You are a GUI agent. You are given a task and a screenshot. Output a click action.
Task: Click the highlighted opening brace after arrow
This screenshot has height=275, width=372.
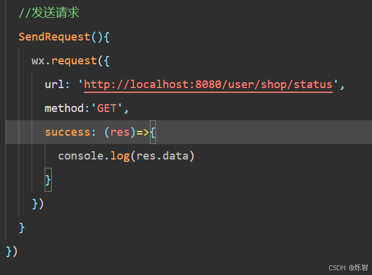tap(153, 132)
